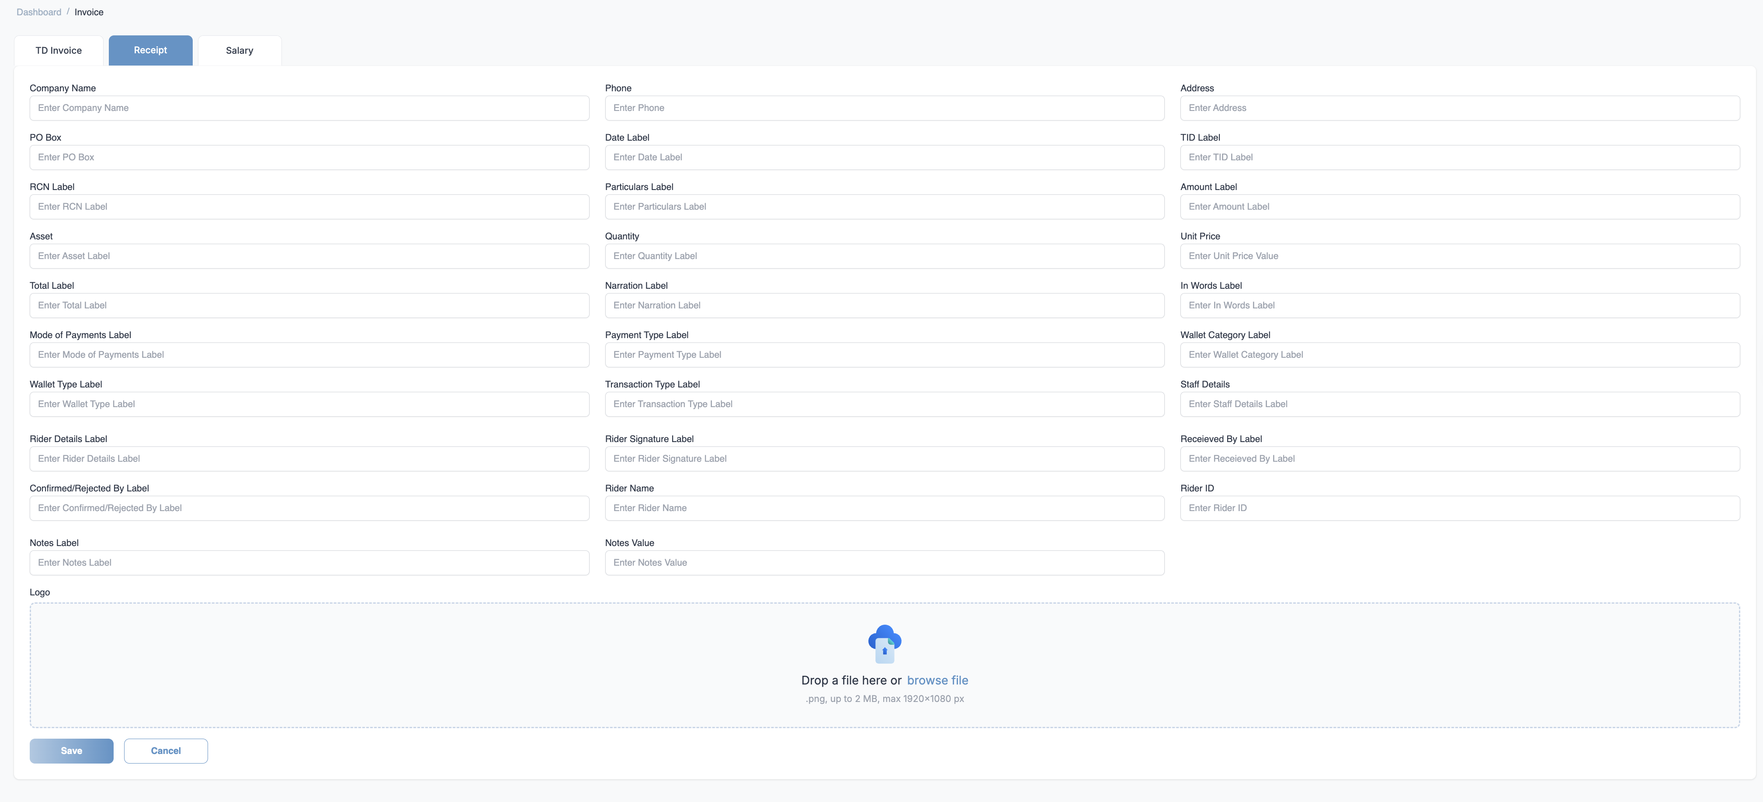Focus the In Words Label field

point(1460,305)
